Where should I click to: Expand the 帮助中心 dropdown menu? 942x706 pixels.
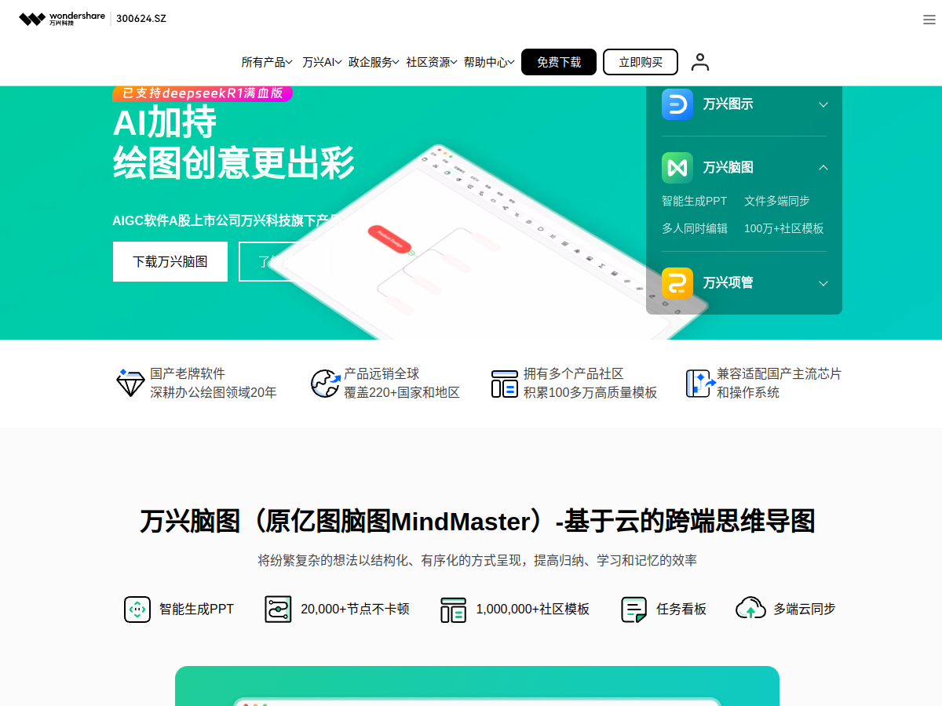tap(489, 62)
